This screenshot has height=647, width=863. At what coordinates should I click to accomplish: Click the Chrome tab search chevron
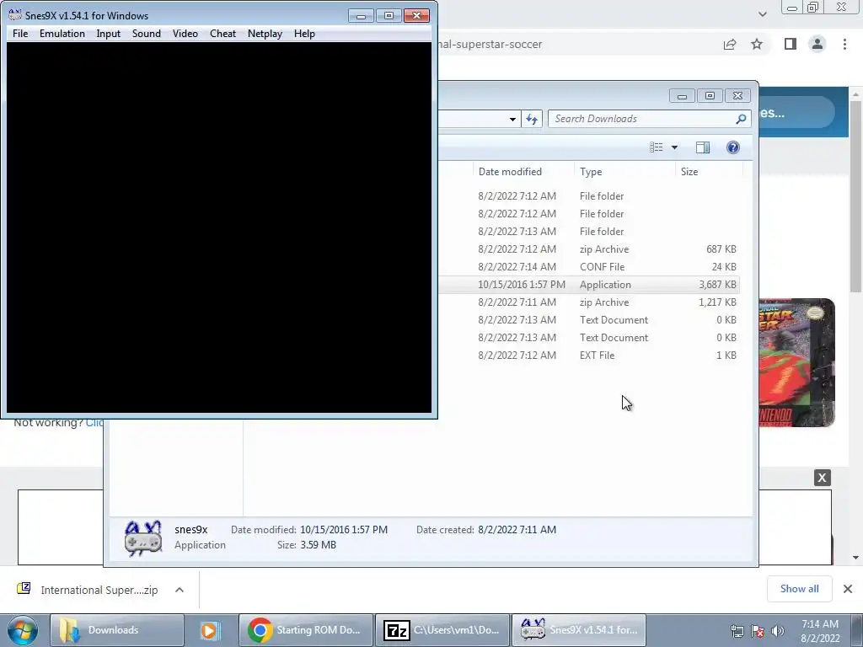pos(762,14)
